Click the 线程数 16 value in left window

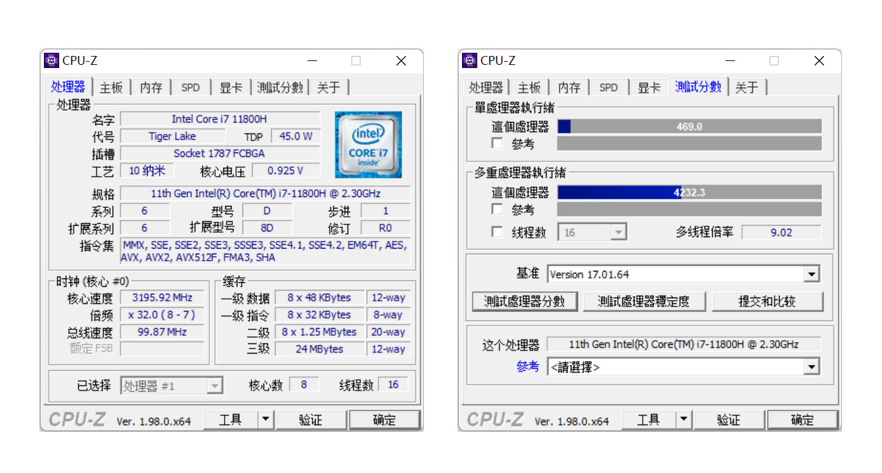pos(393,385)
